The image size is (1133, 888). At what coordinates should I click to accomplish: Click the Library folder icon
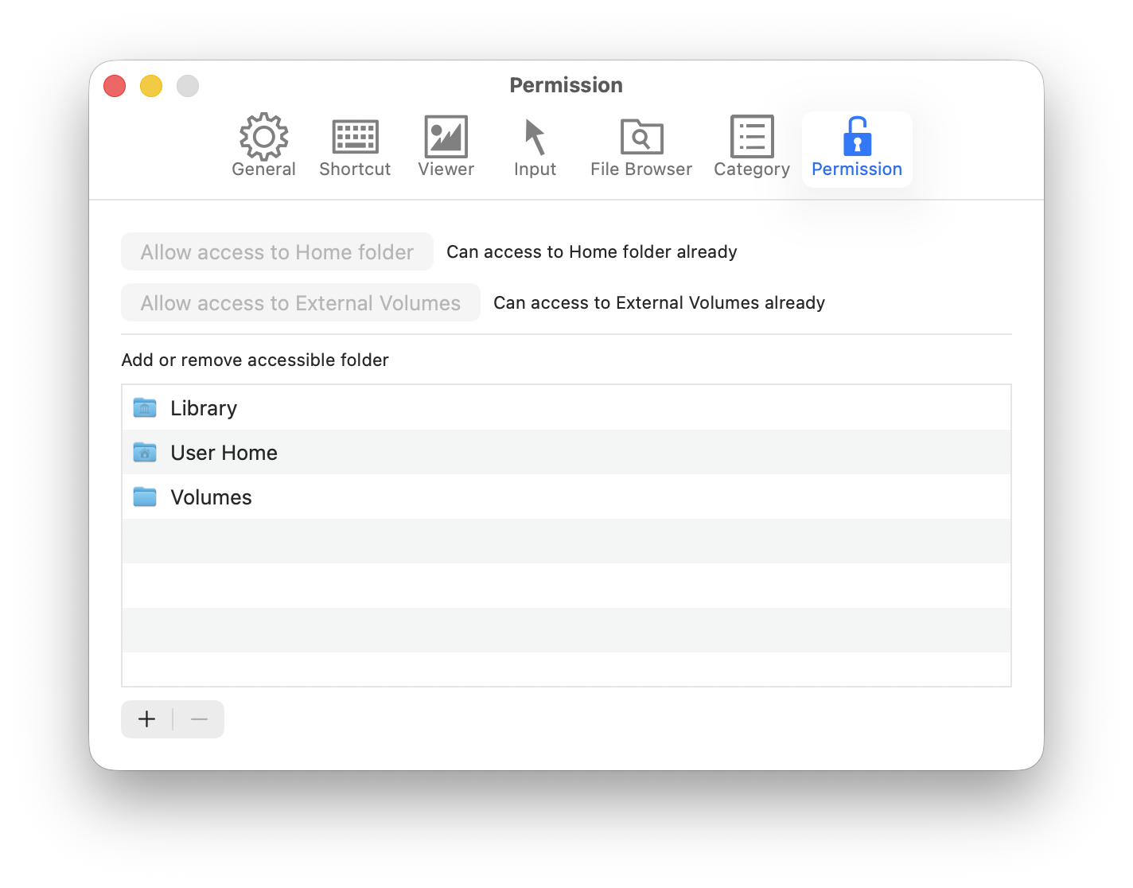(145, 408)
